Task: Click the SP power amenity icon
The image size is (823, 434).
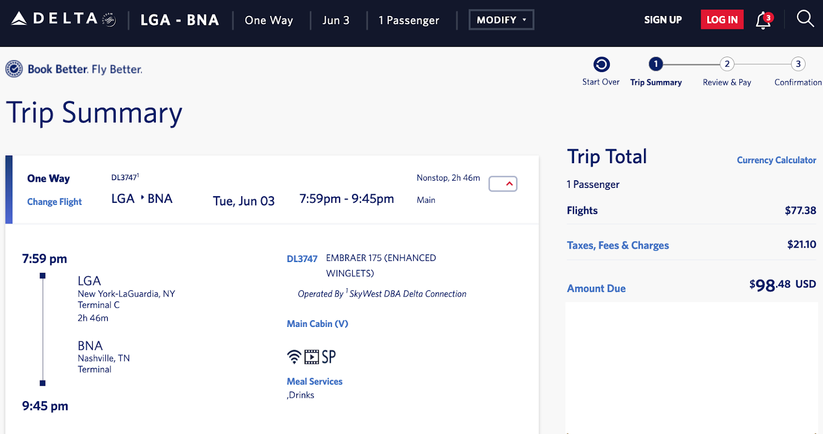Action: 329,357
